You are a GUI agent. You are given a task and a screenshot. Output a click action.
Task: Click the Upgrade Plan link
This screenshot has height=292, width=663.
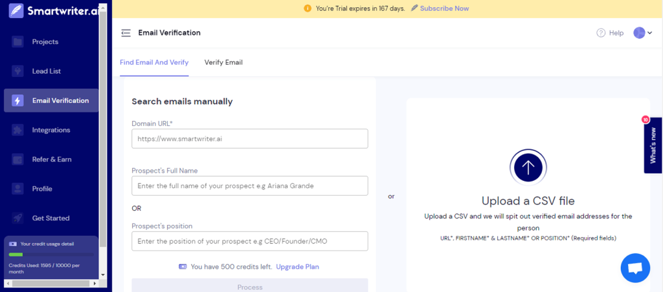pyautogui.click(x=297, y=267)
